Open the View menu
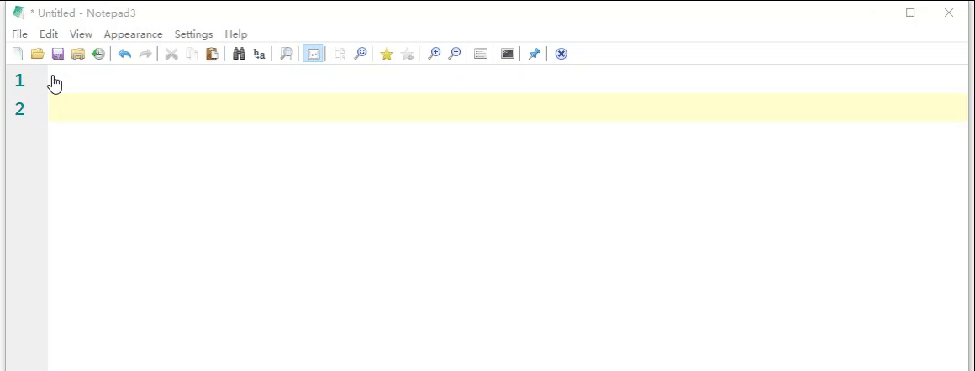Screen dimensions: 975x371 pyautogui.click(x=81, y=34)
